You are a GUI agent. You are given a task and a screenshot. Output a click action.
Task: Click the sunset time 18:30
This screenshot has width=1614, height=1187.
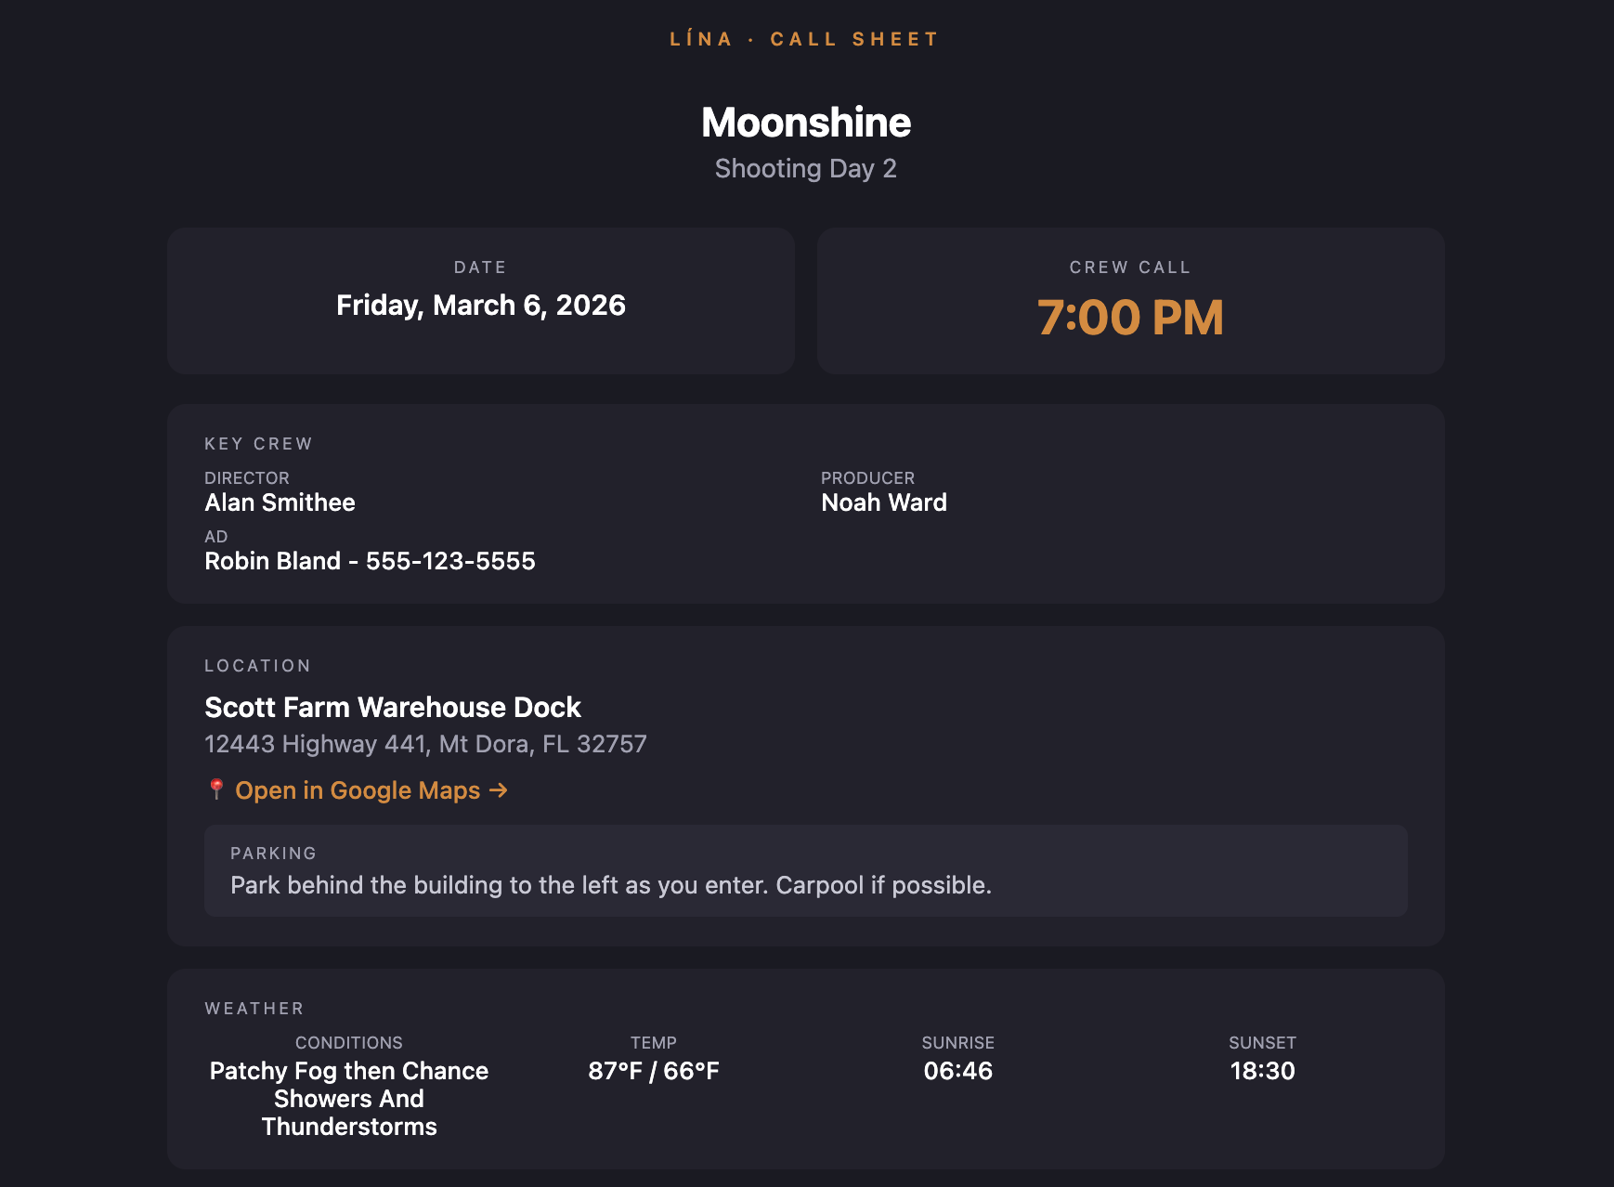pos(1263,1071)
